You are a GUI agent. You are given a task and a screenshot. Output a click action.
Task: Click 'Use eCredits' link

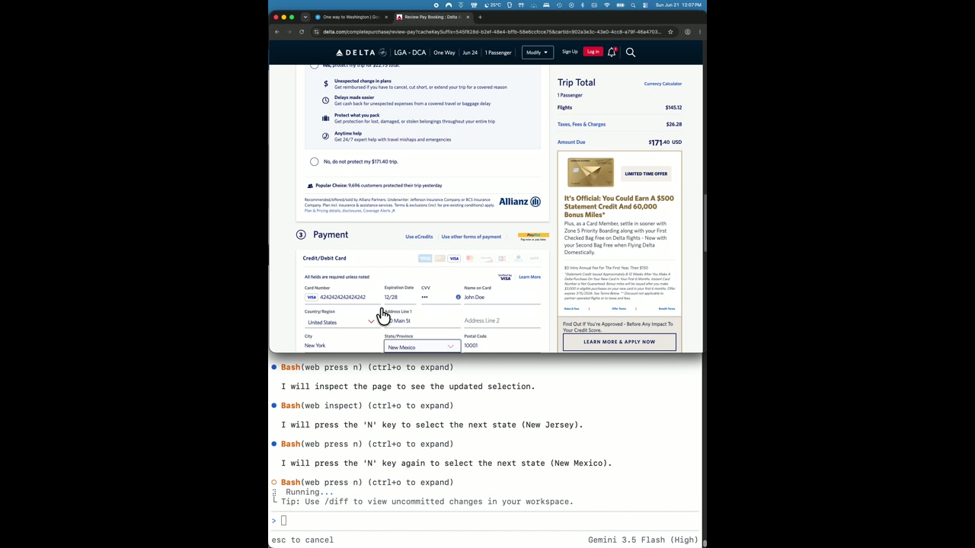coord(419,237)
